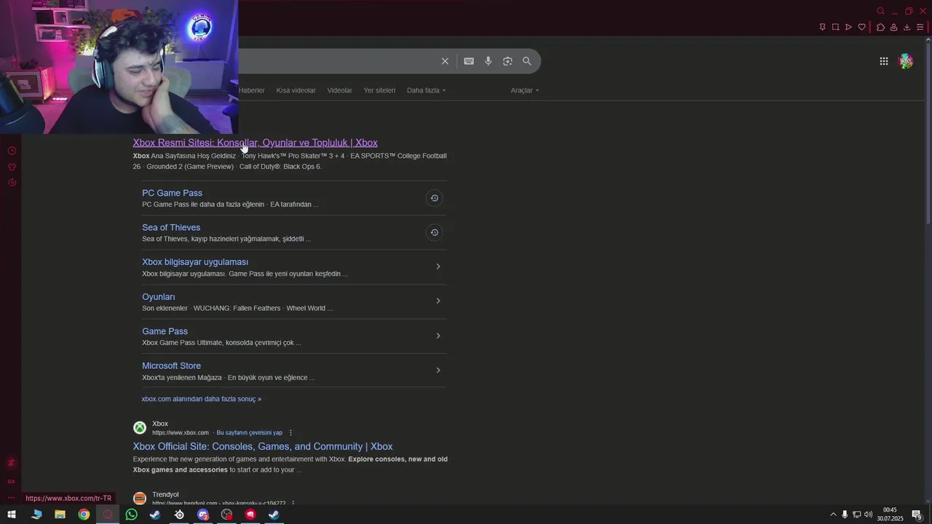Open the SteelSeries taskbar icon
Image resolution: width=932 pixels, height=524 pixels.
point(179,515)
